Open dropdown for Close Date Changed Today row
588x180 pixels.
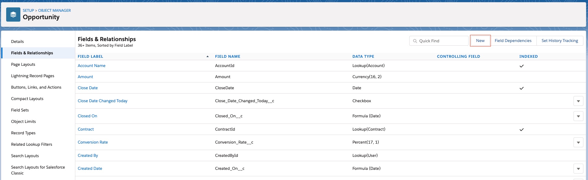[578, 101]
